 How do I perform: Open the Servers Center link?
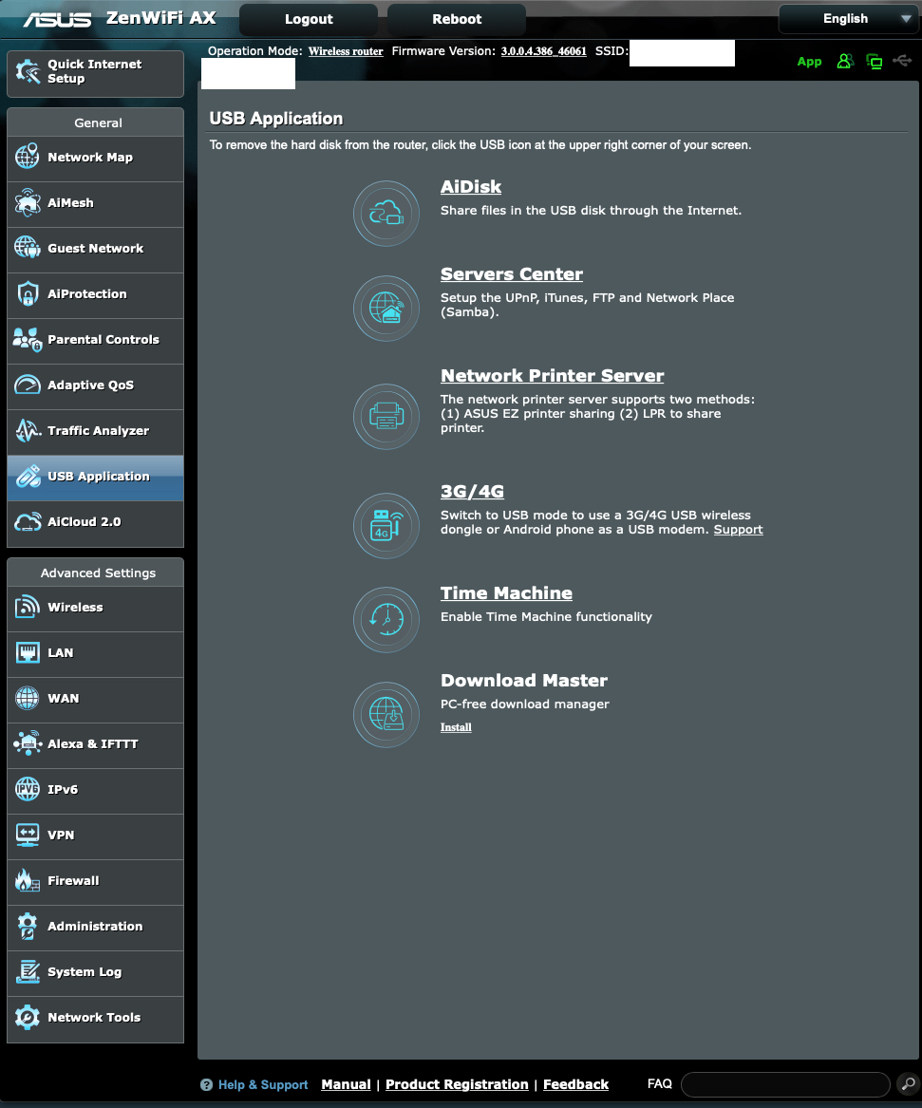tap(512, 274)
